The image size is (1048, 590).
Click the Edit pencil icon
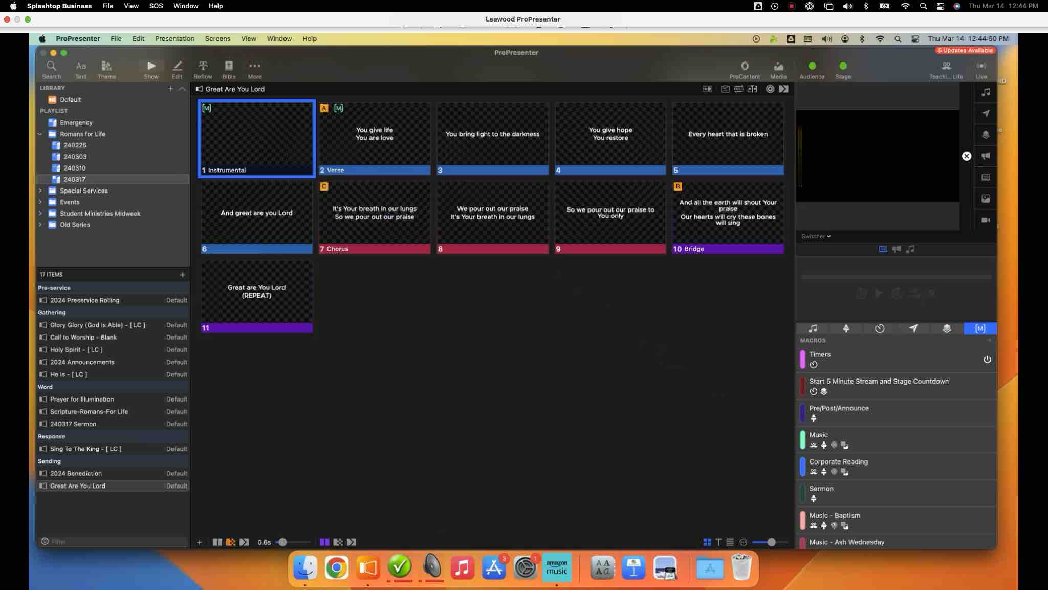(177, 69)
